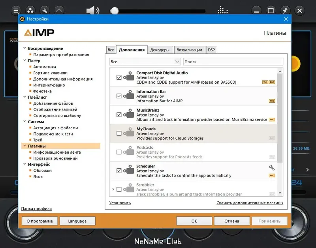Mute sound via speaker icon
Viewport: 316px width, 248px height.
[x=93, y=11]
